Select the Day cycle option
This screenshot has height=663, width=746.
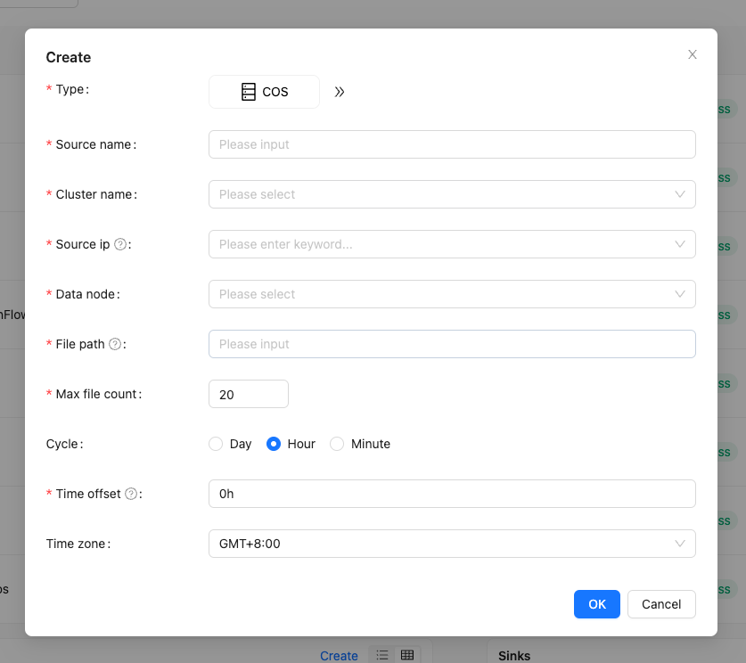216,444
